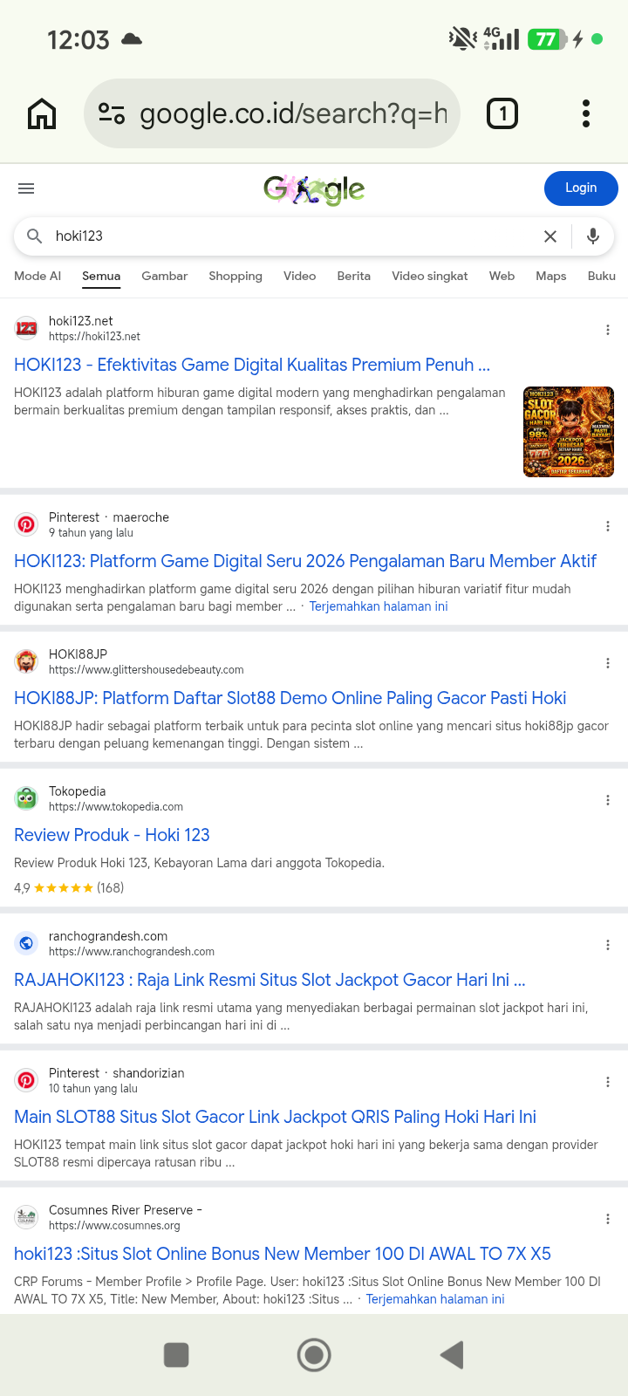The height and width of the screenshot is (1396, 628).
Task: Open options for ranchograndesh.com result
Action: pos(608,945)
